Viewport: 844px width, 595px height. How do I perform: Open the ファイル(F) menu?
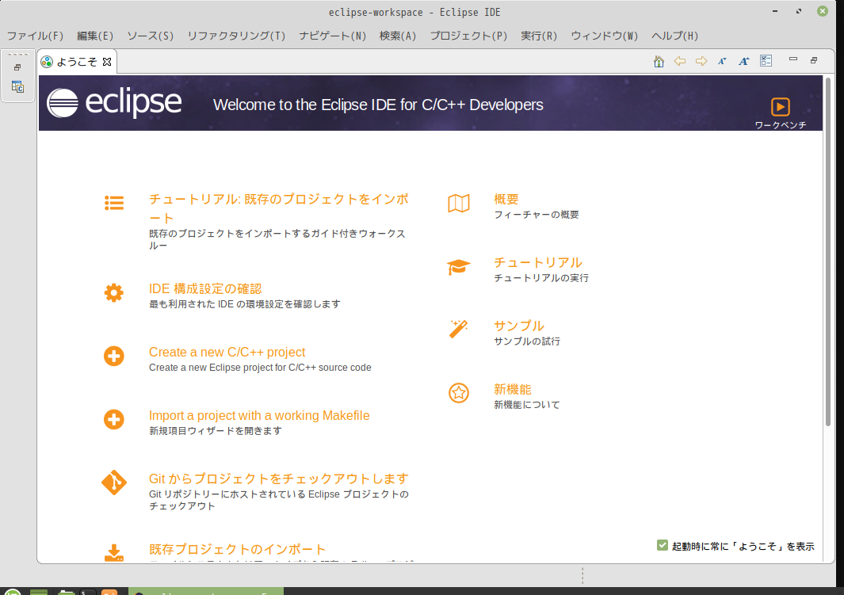[x=35, y=36]
